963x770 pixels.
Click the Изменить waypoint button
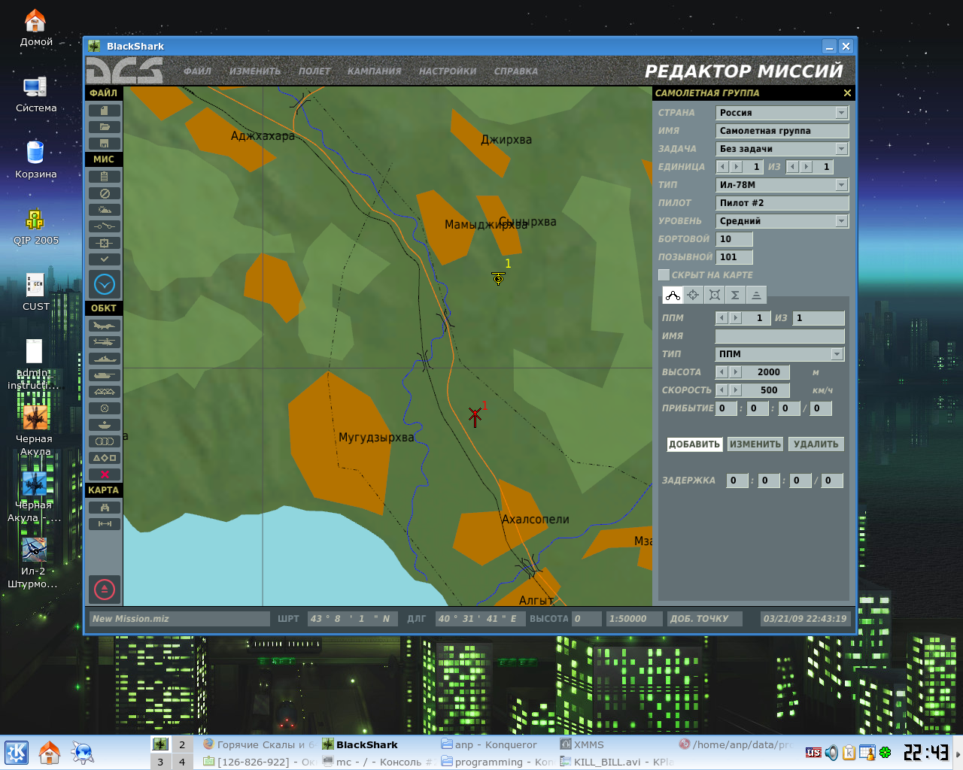pyautogui.click(x=755, y=444)
